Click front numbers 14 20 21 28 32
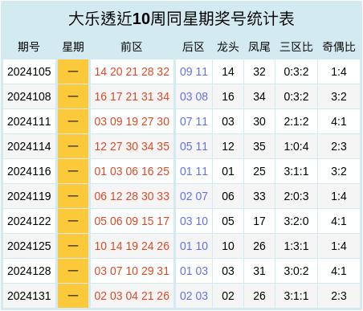 132,72
